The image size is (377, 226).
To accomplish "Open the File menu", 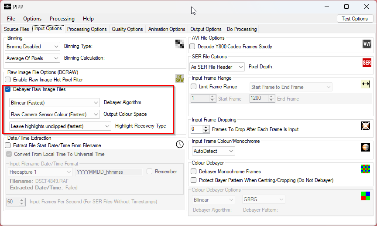I will click(x=11, y=19).
